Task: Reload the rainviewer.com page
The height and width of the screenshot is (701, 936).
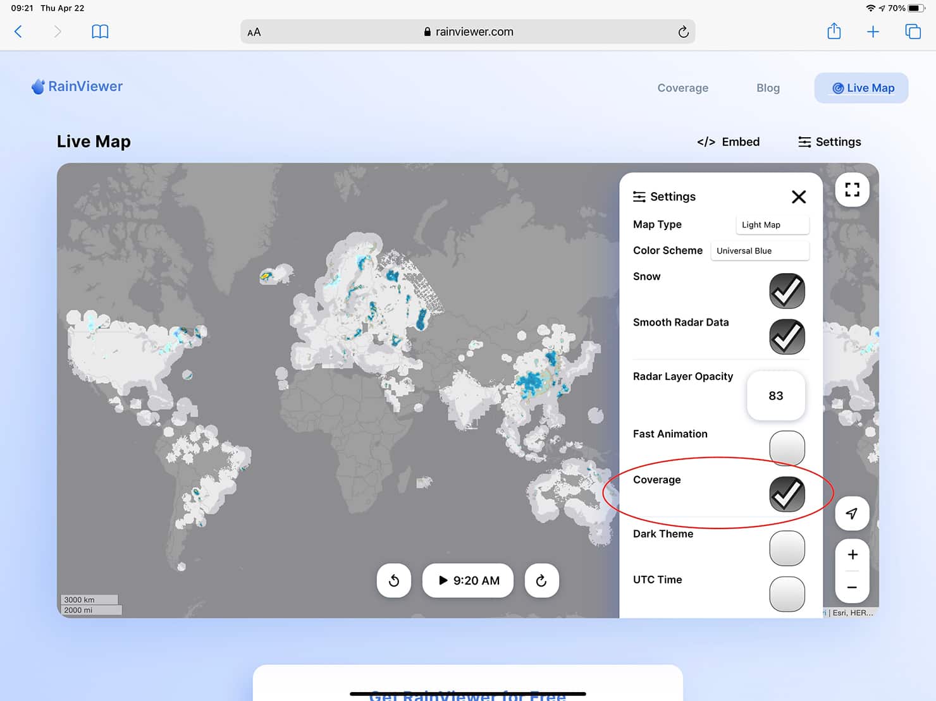Action: pyautogui.click(x=683, y=32)
